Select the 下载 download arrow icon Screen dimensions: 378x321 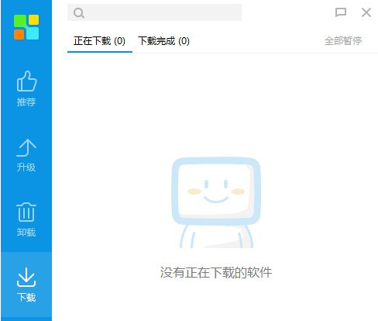(26, 278)
